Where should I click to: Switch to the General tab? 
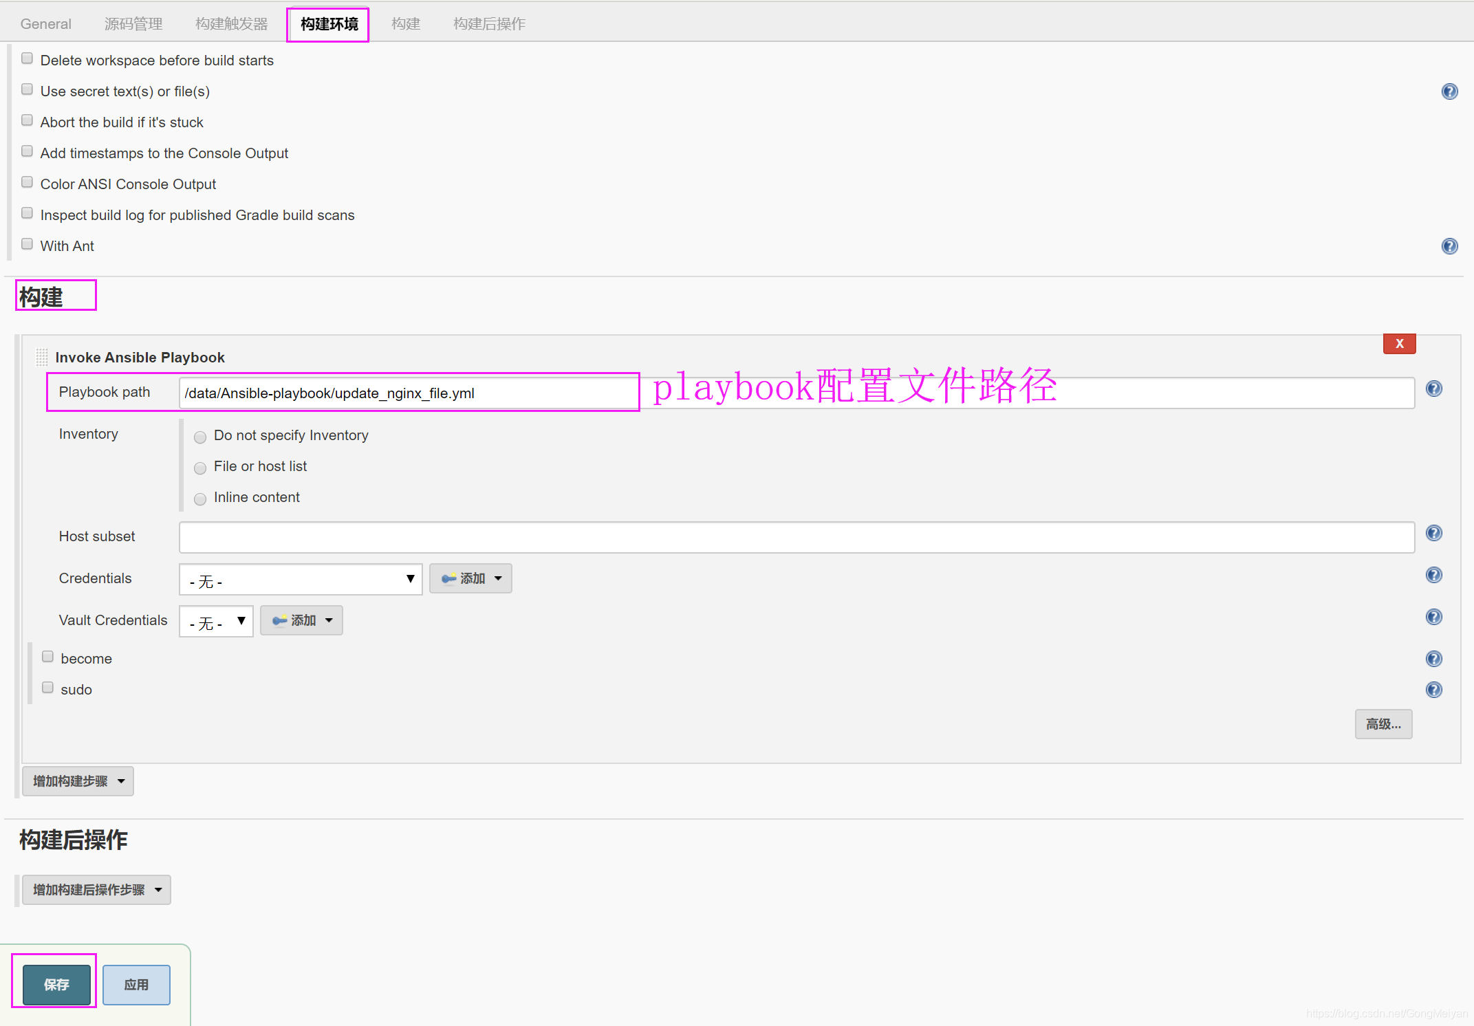(x=46, y=24)
